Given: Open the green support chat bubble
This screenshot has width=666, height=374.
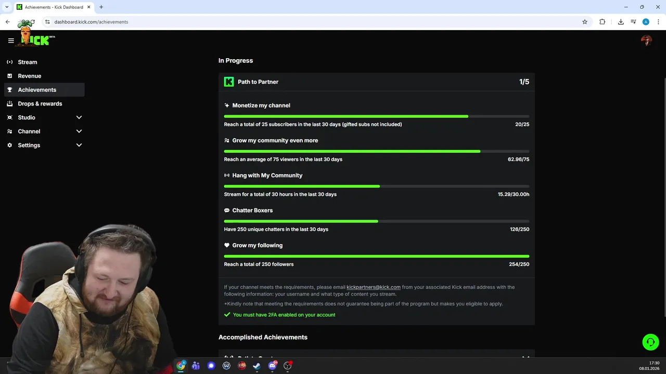Looking at the screenshot, I should click(650, 342).
